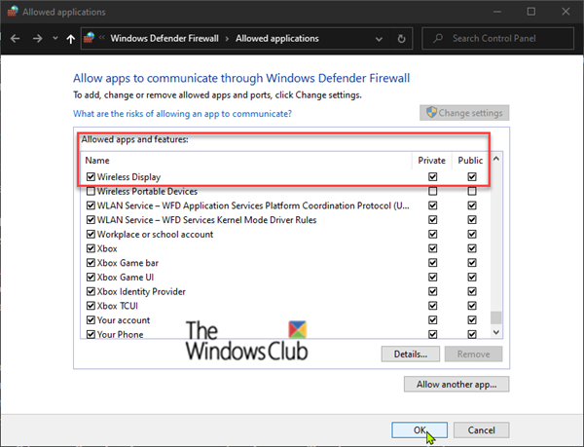Open breadcrumb chevron after Windows Defender Firewall
The height and width of the screenshot is (447, 584).
[x=227, y=39]
